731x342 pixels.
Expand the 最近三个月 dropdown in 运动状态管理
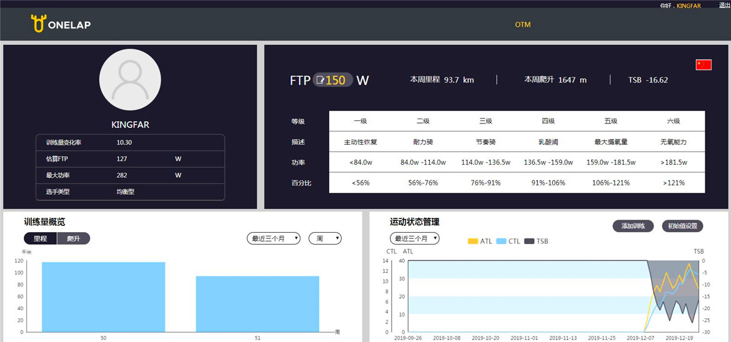click(x=414, y=238)
